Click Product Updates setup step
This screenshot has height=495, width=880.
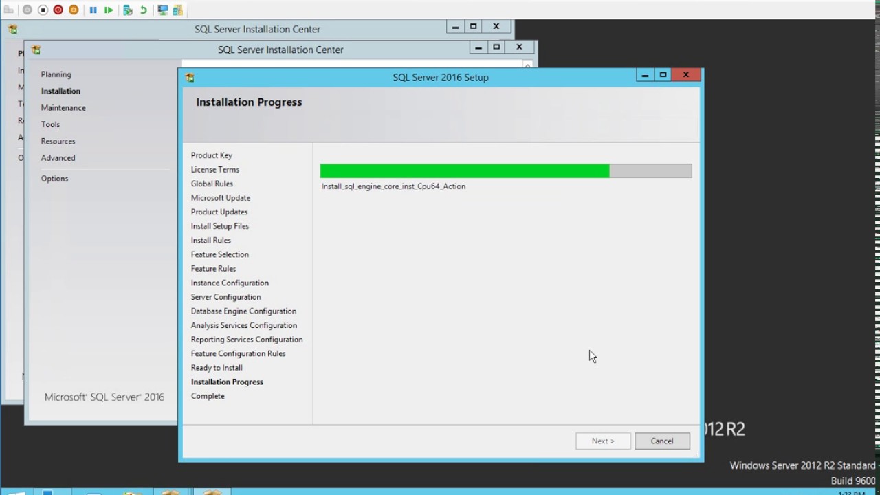point(219,212)
